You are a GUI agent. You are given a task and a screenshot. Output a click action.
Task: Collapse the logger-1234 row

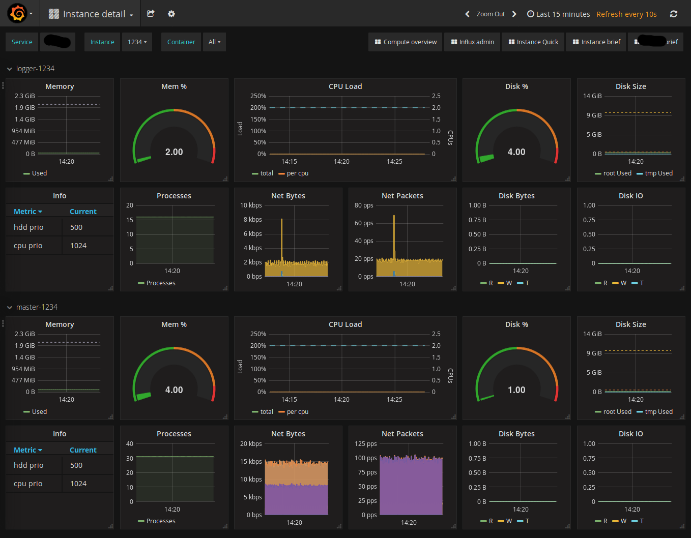click(31, 69)
